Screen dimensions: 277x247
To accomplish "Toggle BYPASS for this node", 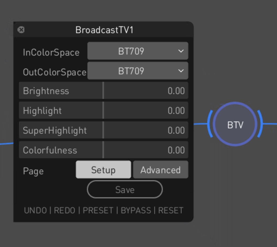I will coord(136,210).
